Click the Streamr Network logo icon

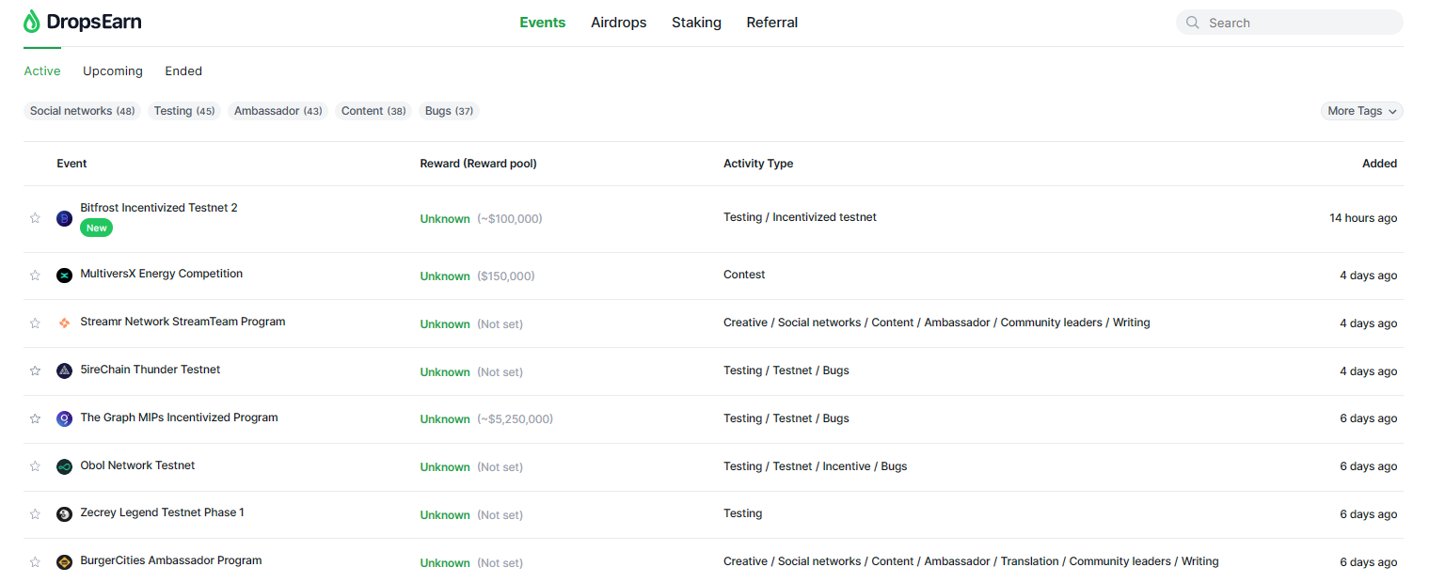coord(64,323)
